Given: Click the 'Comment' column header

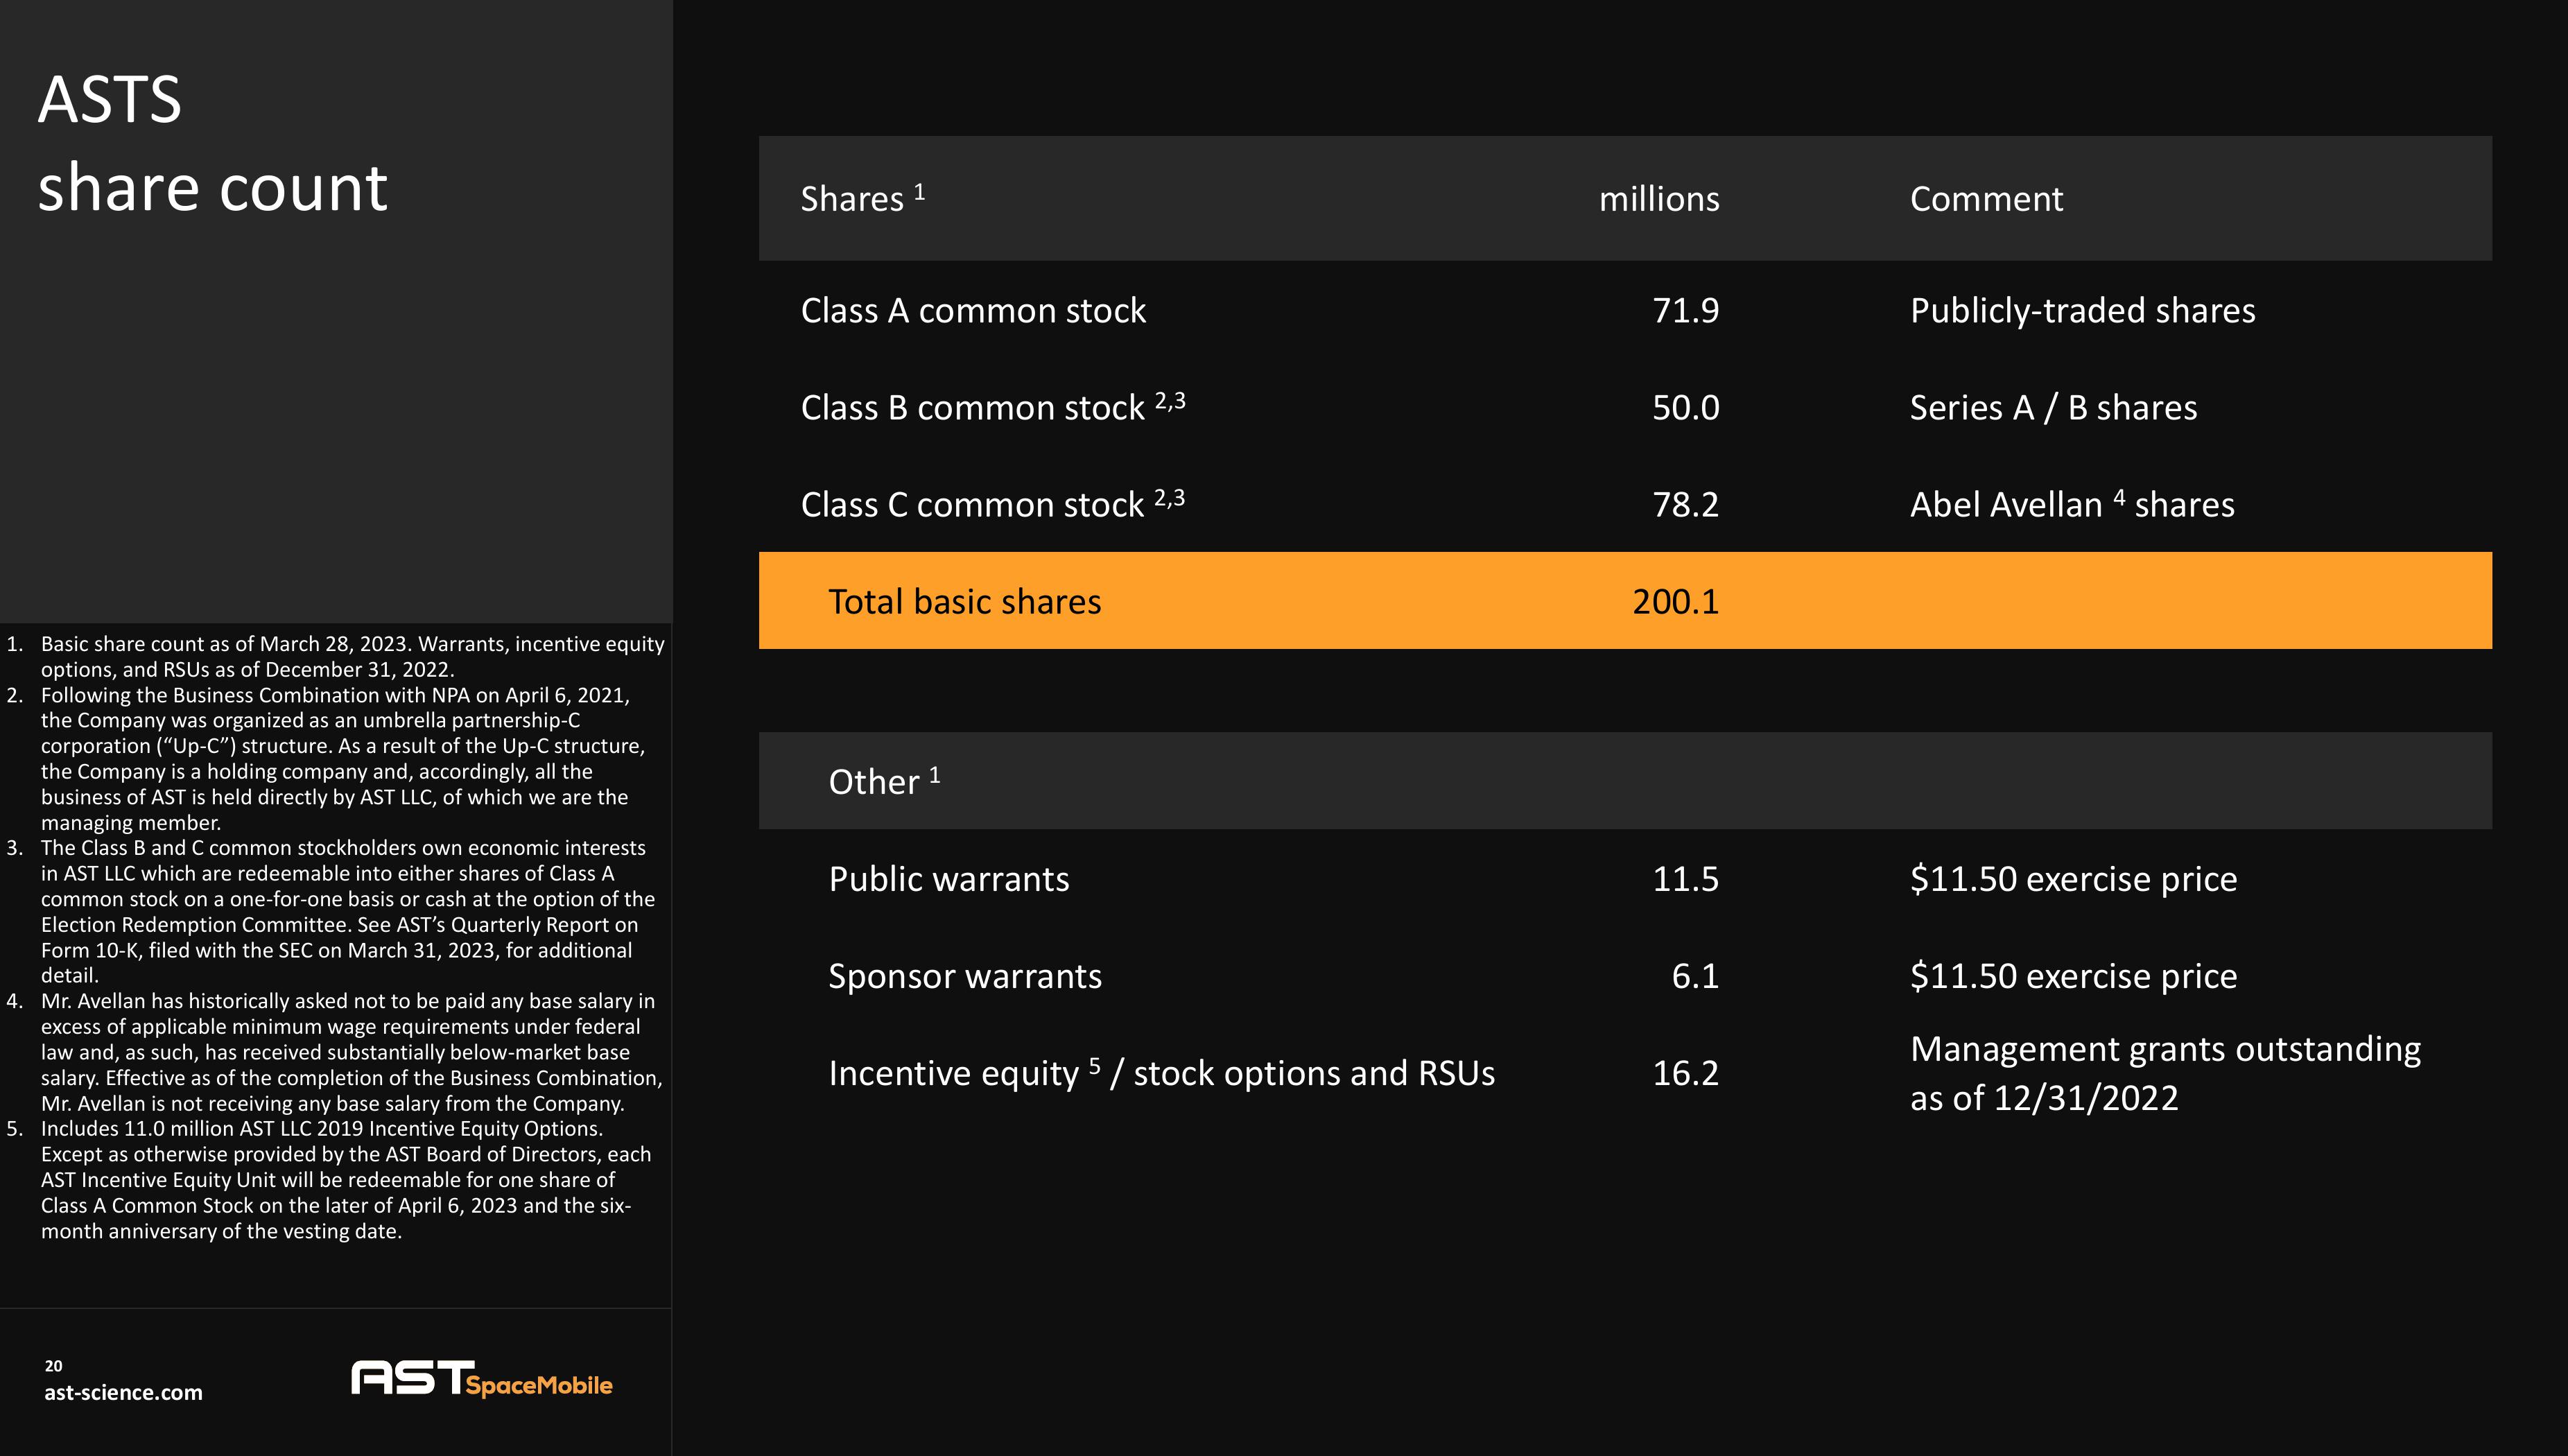Looking at the screenshot, I should tap(1986, 198).
